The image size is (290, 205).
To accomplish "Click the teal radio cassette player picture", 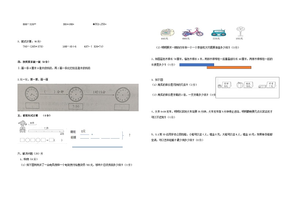I will click(218, 33).
